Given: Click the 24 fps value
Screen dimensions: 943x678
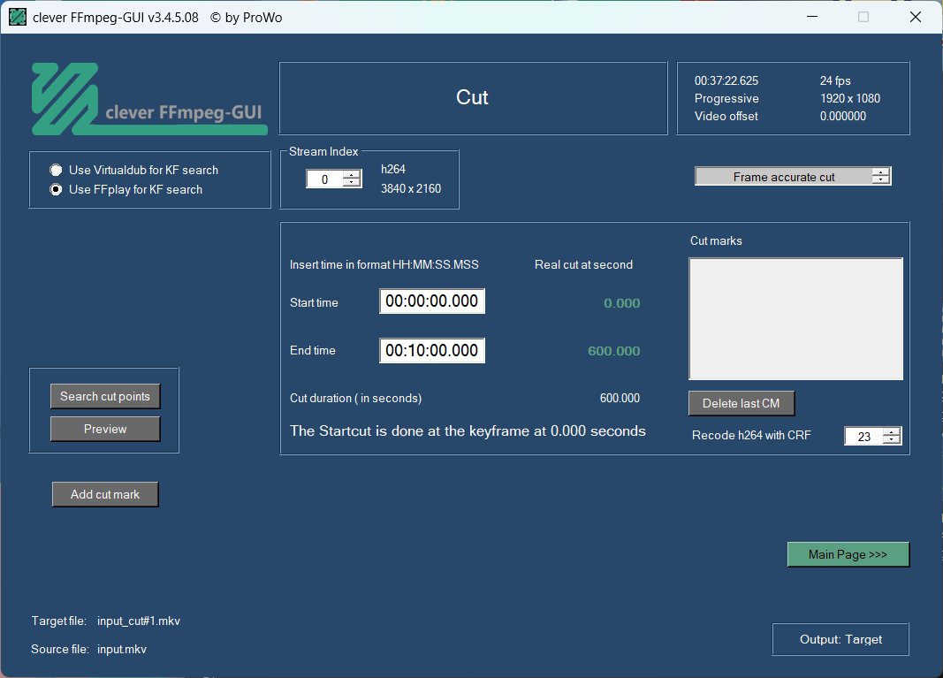Looking at the screenshot, I should pyautogui.click(x=835, y=80).
